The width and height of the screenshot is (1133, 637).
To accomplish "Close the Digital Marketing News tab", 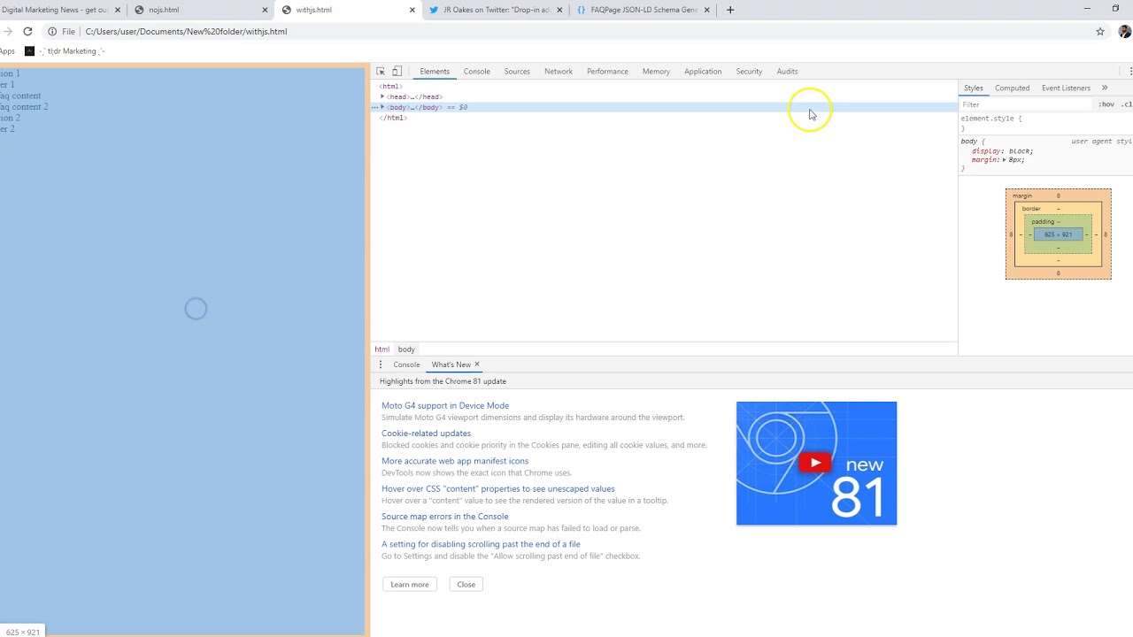I will pos(117,10).
